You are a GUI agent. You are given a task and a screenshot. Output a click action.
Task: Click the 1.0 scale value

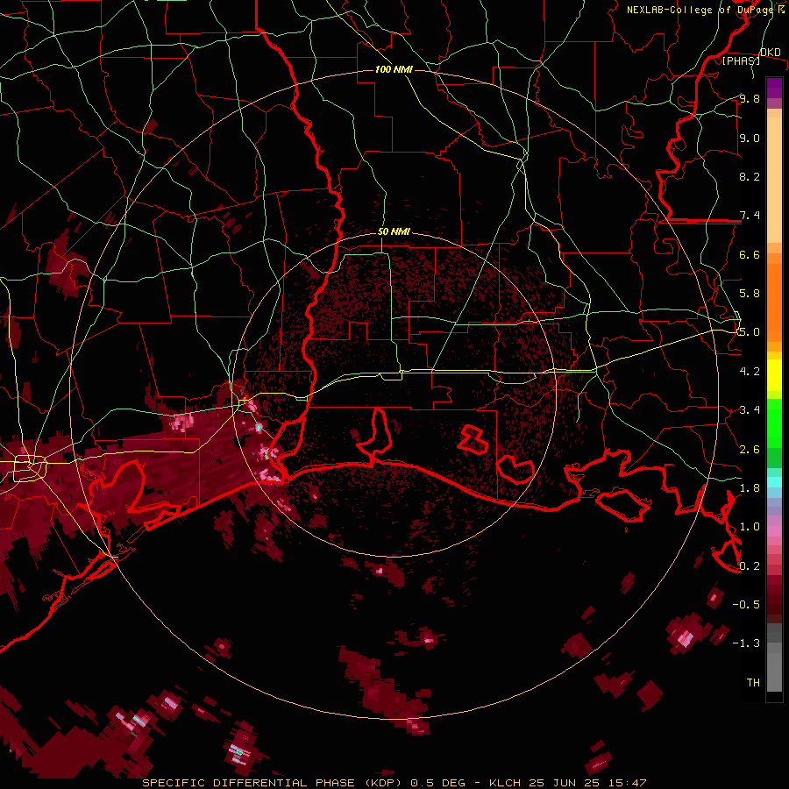[750, 527]
